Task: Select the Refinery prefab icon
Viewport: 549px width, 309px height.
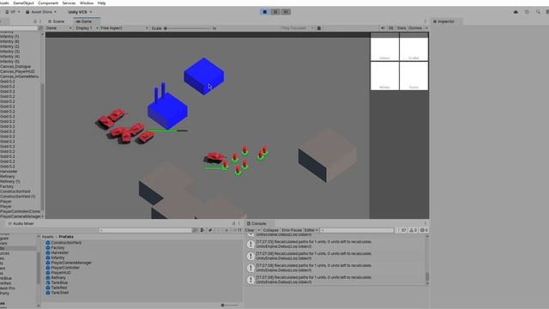Action: click(x=48, y=277)
